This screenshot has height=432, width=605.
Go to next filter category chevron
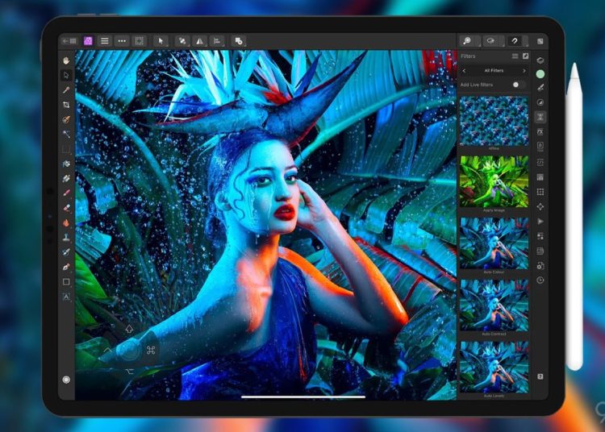(x=524, y=71)
